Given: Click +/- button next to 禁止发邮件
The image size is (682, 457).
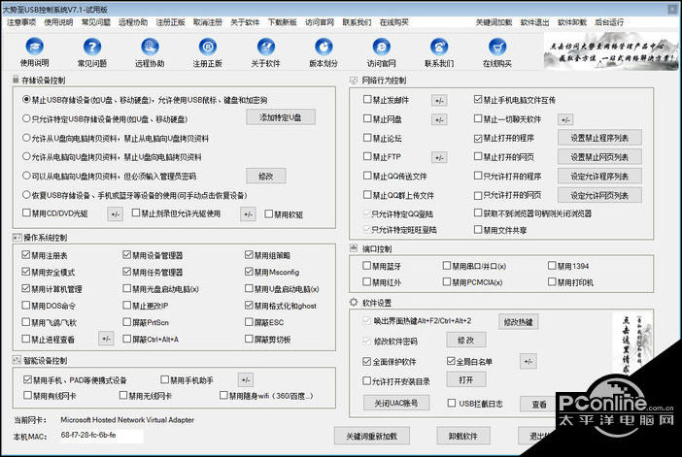Looking at the screenshot, I should tap(439, 101).
